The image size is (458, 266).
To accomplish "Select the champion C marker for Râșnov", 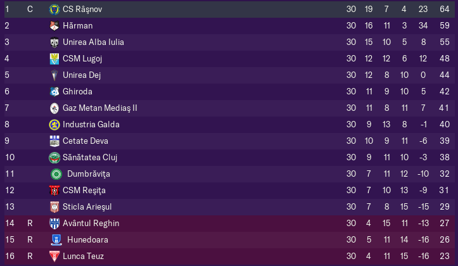I will (x=30, y=9).
